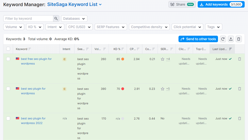Expand the SERP Features filter

tap(111, 27)
